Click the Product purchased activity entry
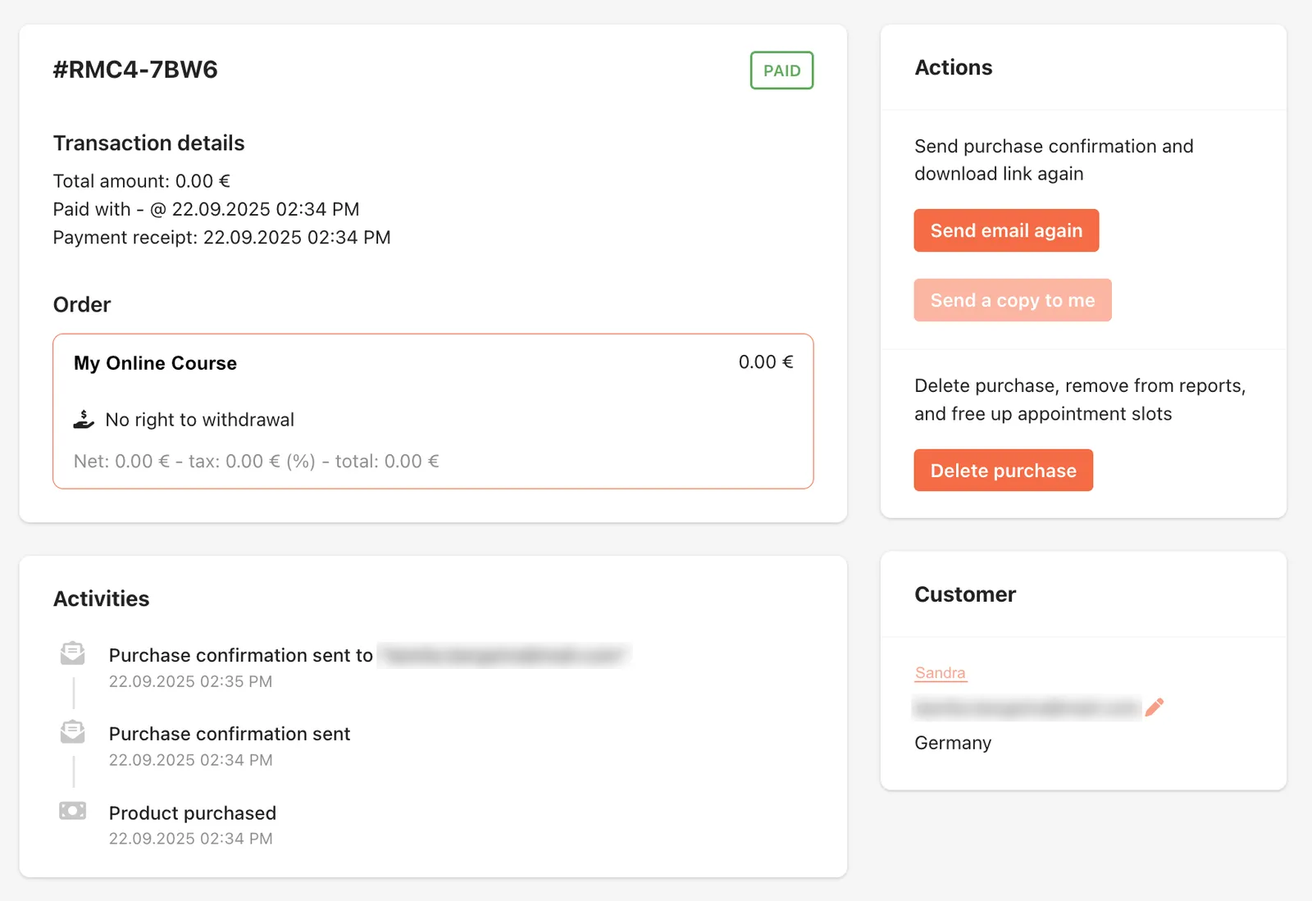Image resolution: width=1312 pixels, height=901 pixels. (193, 813)
